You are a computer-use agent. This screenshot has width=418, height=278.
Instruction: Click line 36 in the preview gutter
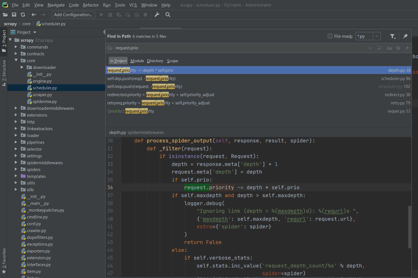pos(110,188)
